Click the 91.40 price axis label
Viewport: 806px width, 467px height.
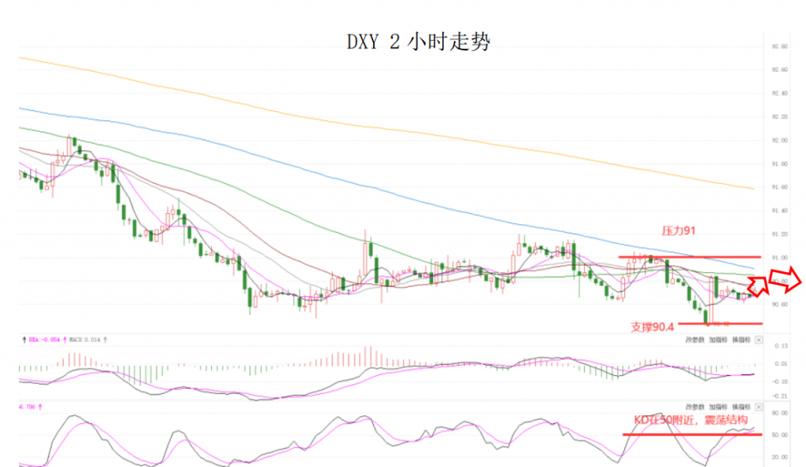click(779, 211)
